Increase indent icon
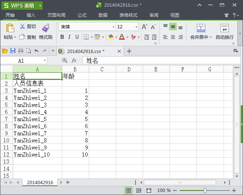The image size is (243, 195). [x=154, y=37]
